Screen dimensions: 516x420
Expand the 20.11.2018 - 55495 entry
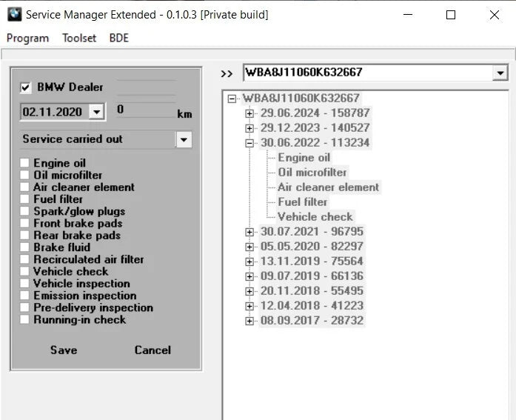pos(249,291)
